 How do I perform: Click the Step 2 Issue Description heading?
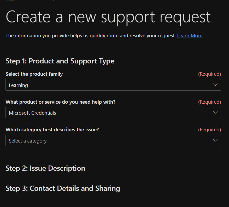[x=45, y=168]
